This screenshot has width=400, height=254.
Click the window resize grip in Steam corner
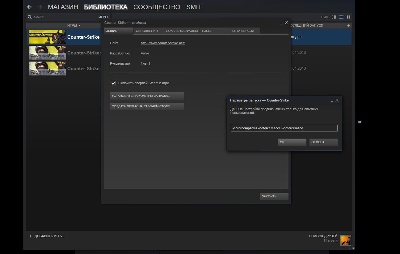coord(352,247)
